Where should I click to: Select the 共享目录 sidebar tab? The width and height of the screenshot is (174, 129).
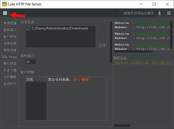(10, 23)
